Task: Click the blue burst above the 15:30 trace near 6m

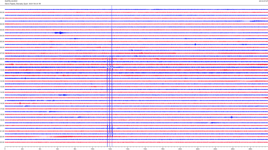Action: pos(64,95)
